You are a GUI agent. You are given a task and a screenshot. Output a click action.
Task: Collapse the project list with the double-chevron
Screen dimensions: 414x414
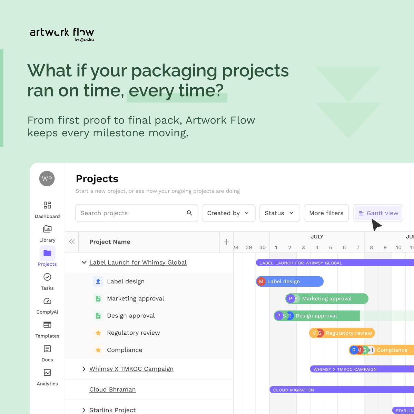[x=72, y=242]
